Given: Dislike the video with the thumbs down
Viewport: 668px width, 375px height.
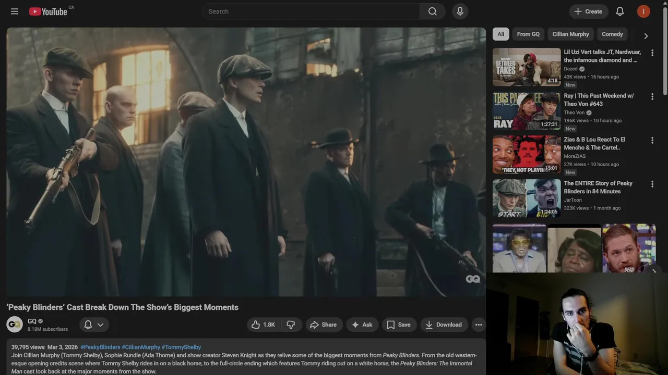Looking at the screenshot, I should pos(291,324).
